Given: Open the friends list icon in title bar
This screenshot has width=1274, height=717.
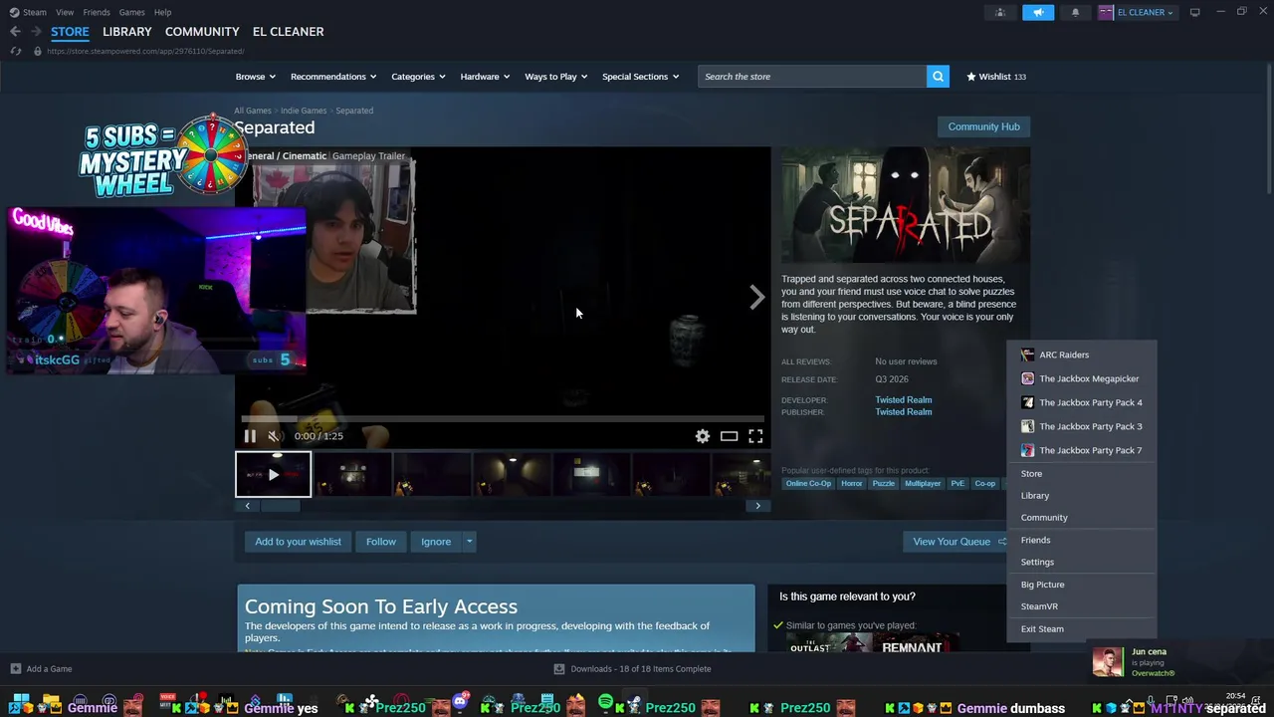Looking at the screenshot, I should (1000, 12).
